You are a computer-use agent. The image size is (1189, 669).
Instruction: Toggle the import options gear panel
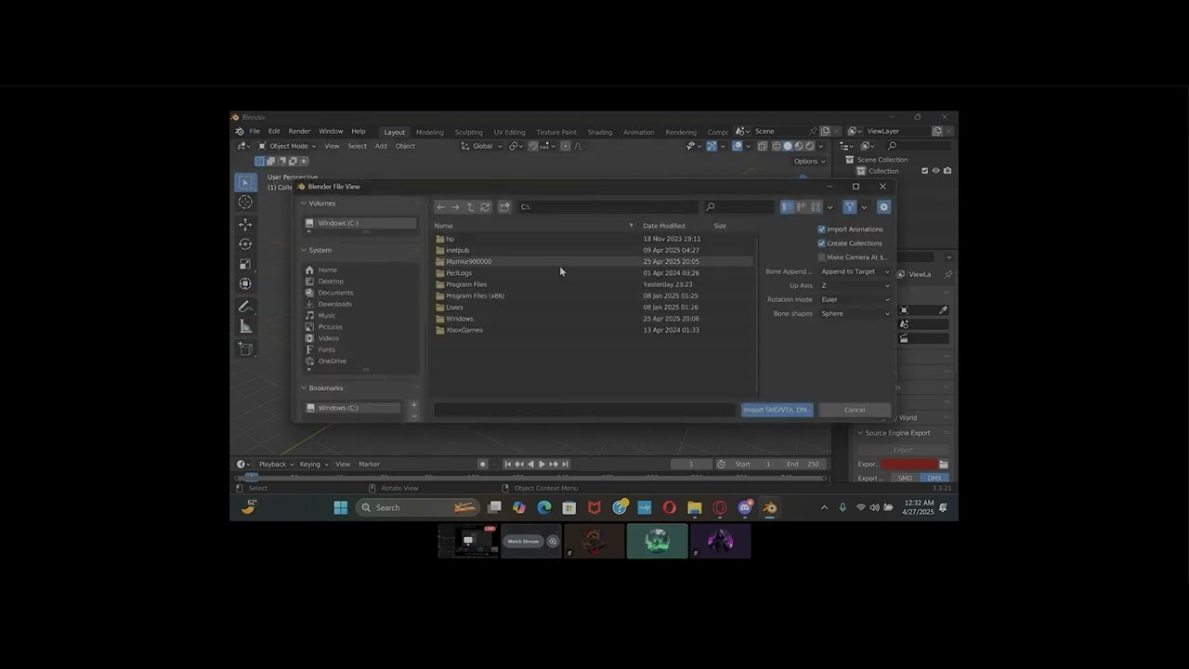point(883,207)
